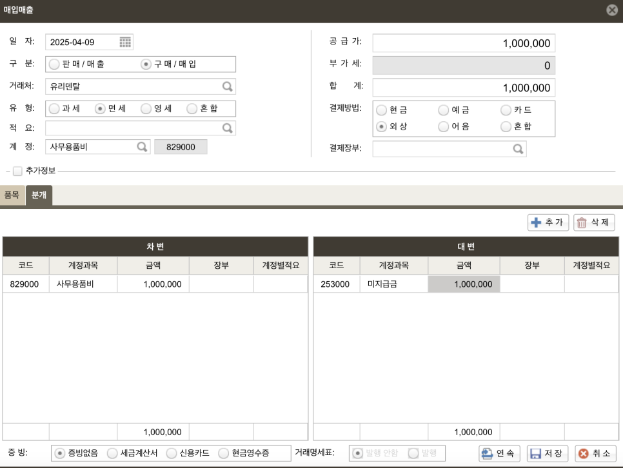The width and height of the screenshot is (623, 468).
Task: Click 대변 금액 column header
Action: point(464,266)
